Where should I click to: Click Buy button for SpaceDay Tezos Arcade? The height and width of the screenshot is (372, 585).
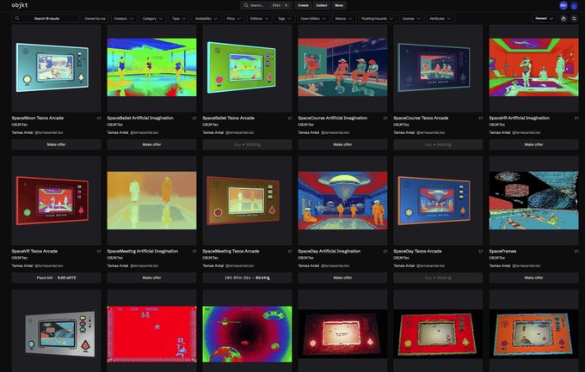pyautogui.click(x=438, y=277)
